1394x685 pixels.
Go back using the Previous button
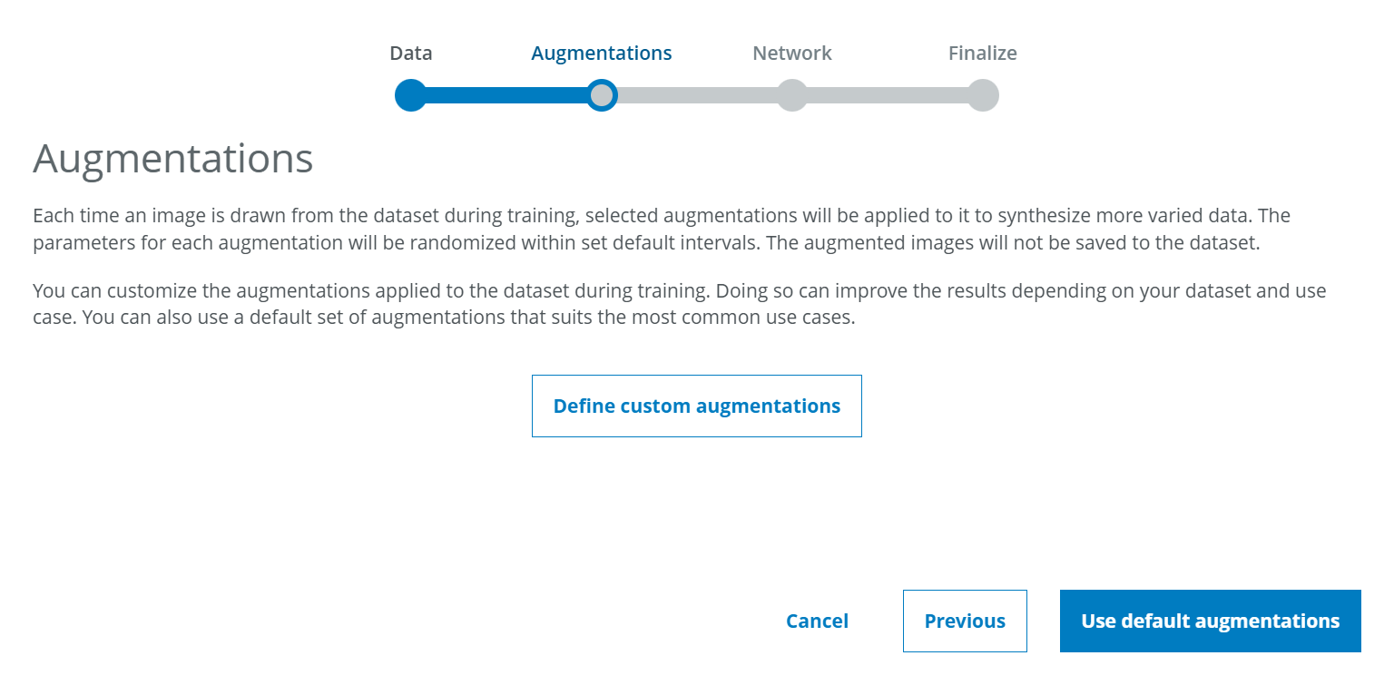(x=964, y=621)
